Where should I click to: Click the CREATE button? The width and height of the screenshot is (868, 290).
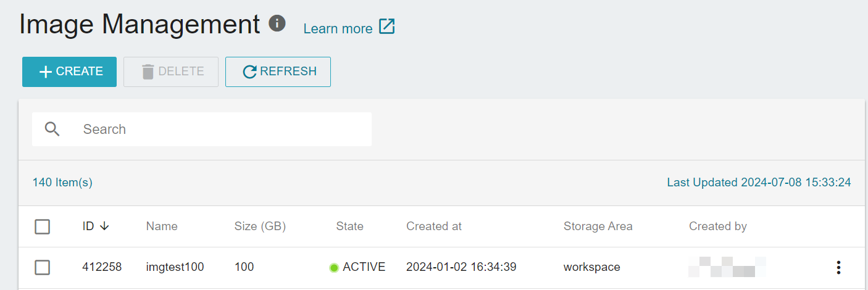(x=69, y=72)
